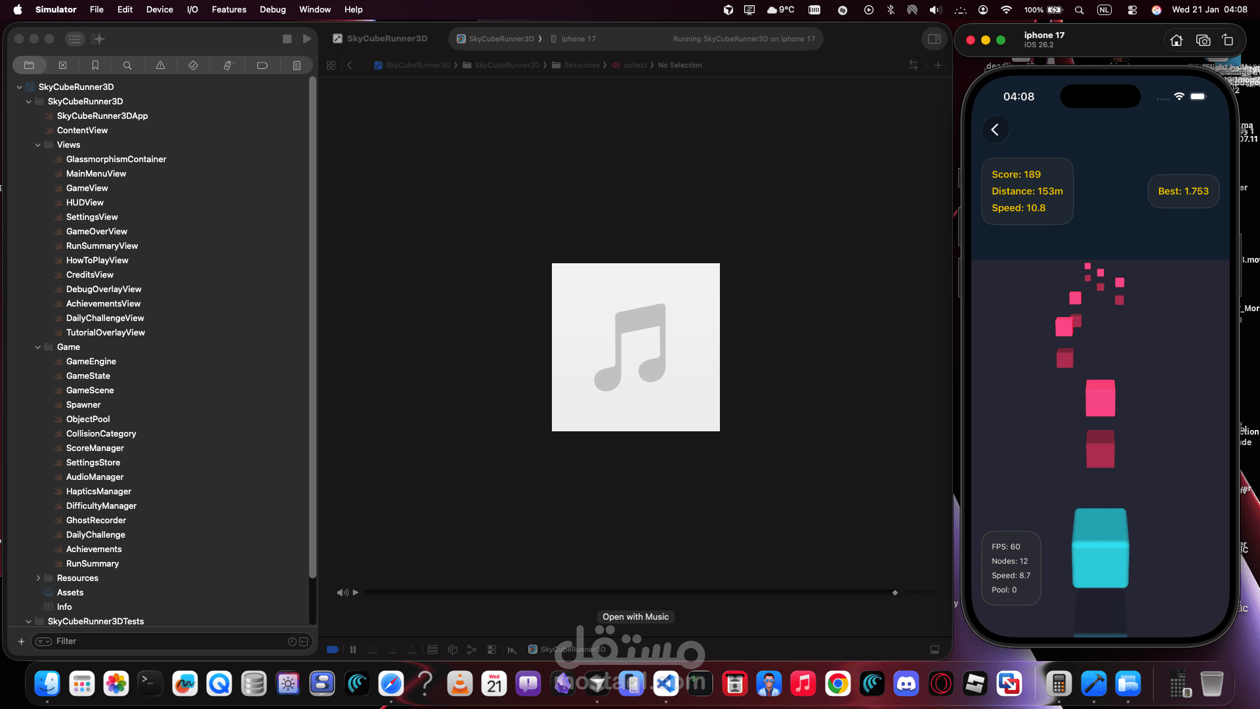Click the audio playback progress bar
The image size is (1260, 709).
coord(630,593)
